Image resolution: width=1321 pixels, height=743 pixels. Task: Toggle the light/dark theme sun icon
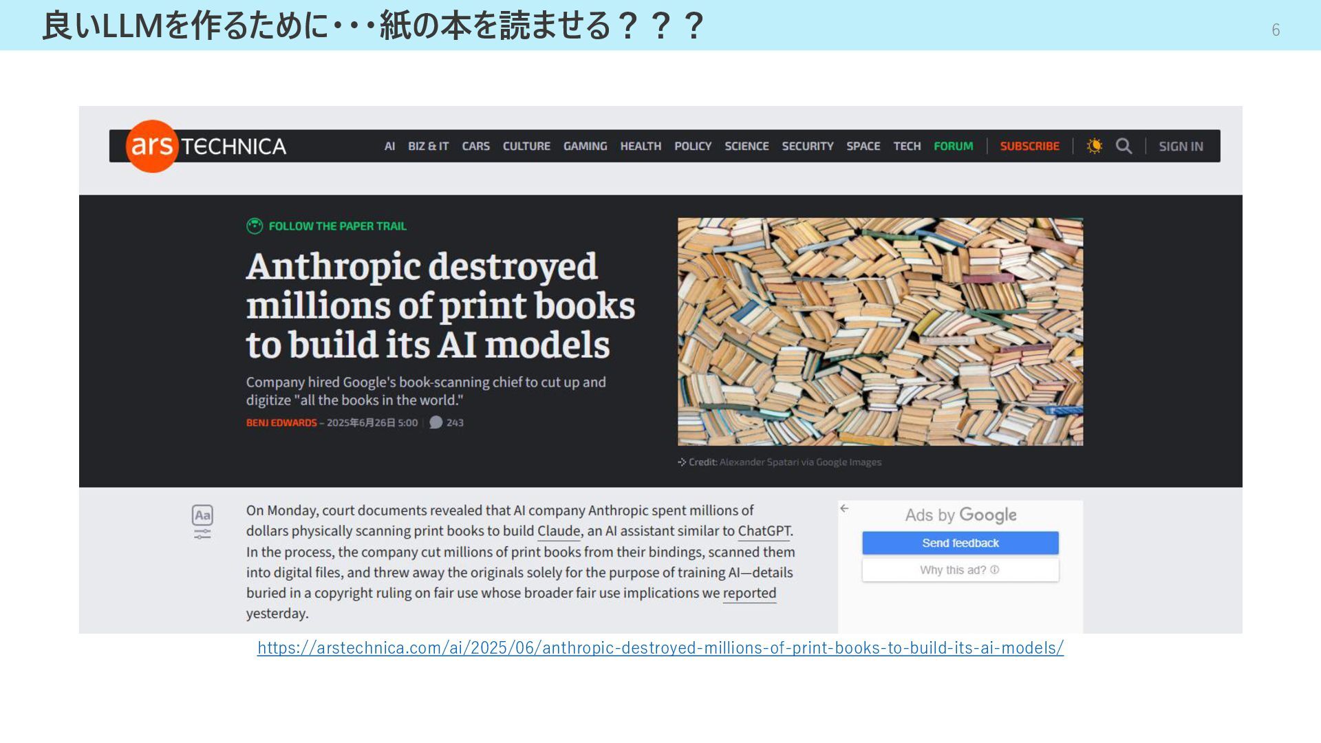[1094, 146]
